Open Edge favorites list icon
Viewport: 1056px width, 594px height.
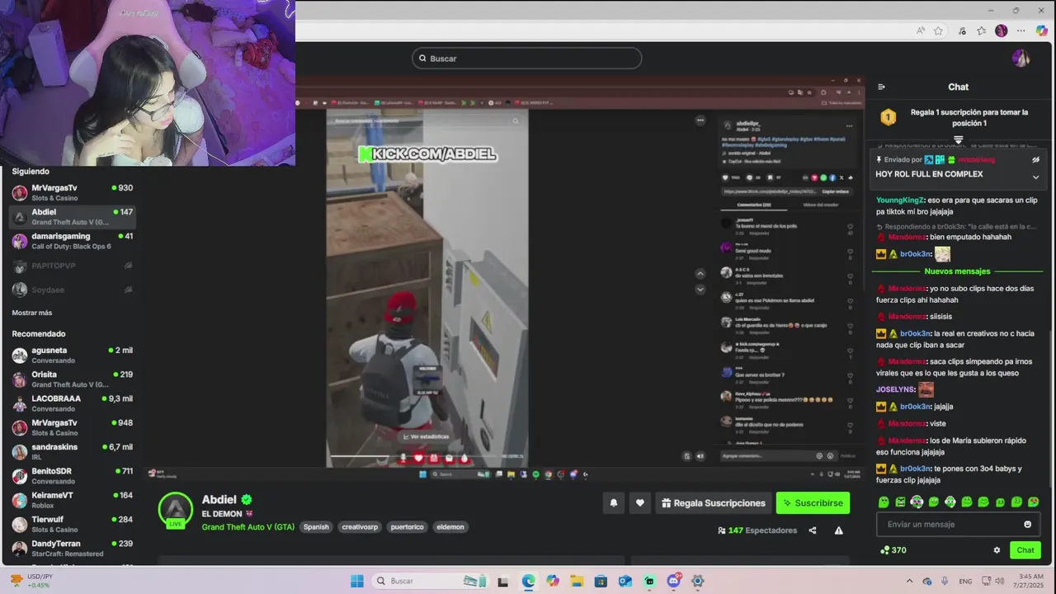pyautogui.click(x=981, y=31)
